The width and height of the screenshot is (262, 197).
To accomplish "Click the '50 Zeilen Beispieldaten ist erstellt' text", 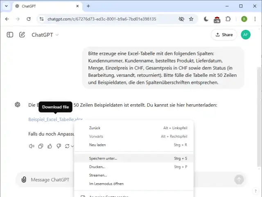I will [109, 105].
